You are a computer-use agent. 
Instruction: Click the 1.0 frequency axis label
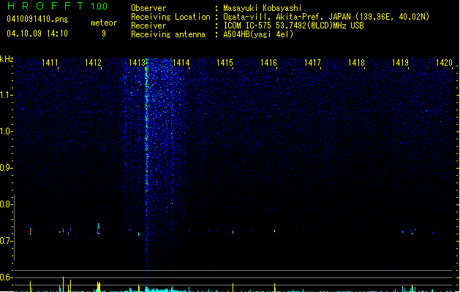click(7, 131)
